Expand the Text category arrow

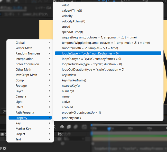pos(49,139)
